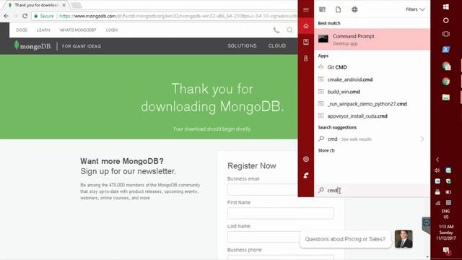This screenshot has width=462, height=260.
Task: Open appveyor_install_cuda.cmd result
Action: (372, 116)
